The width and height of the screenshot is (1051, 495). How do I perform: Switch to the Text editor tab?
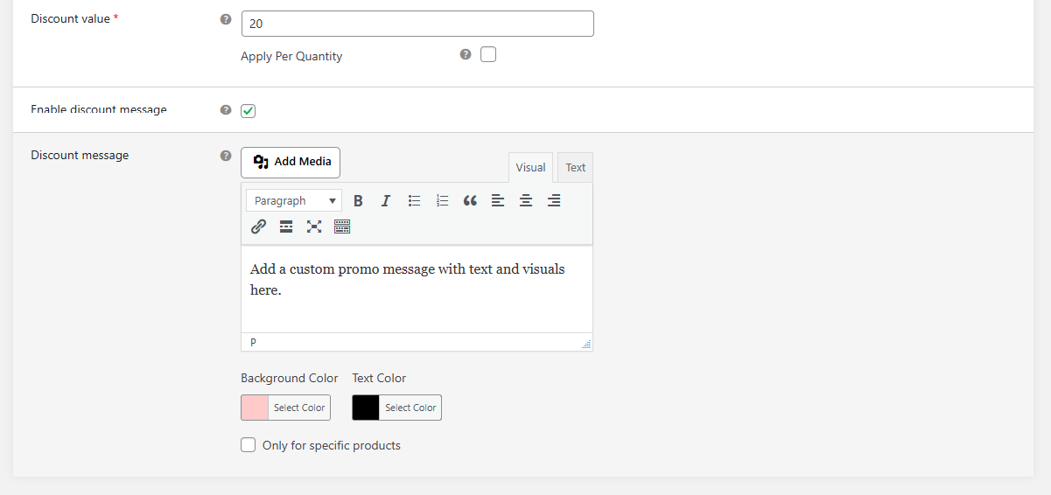575,167
